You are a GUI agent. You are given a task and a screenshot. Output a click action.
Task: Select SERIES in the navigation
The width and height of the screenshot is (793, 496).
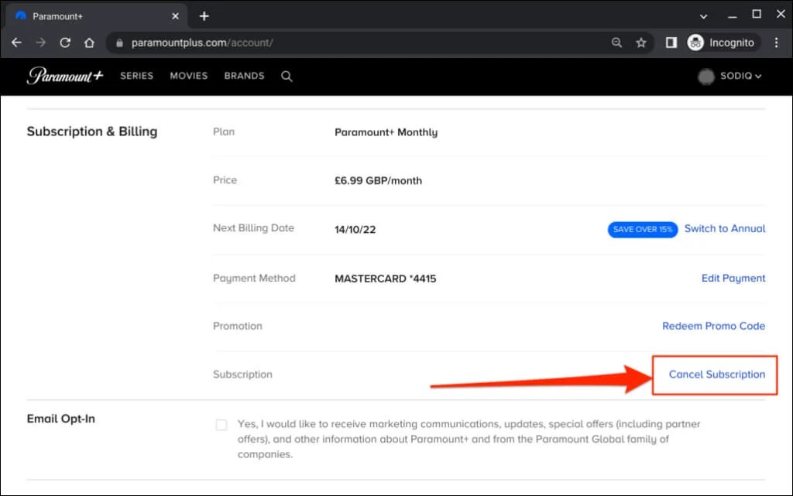(136, 76)
